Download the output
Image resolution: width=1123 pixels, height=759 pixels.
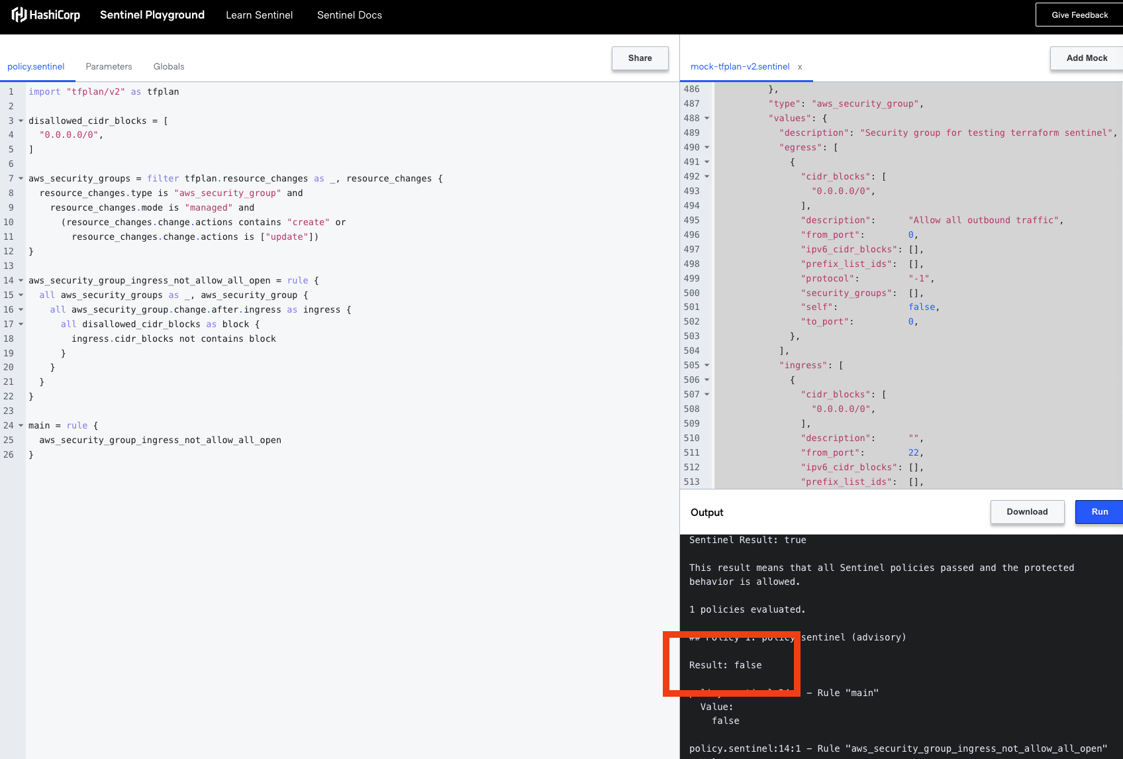(x=1027, y=511)
